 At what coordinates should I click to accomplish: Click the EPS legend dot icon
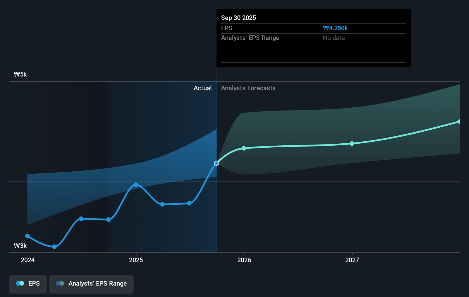click(x=20, y=283)
